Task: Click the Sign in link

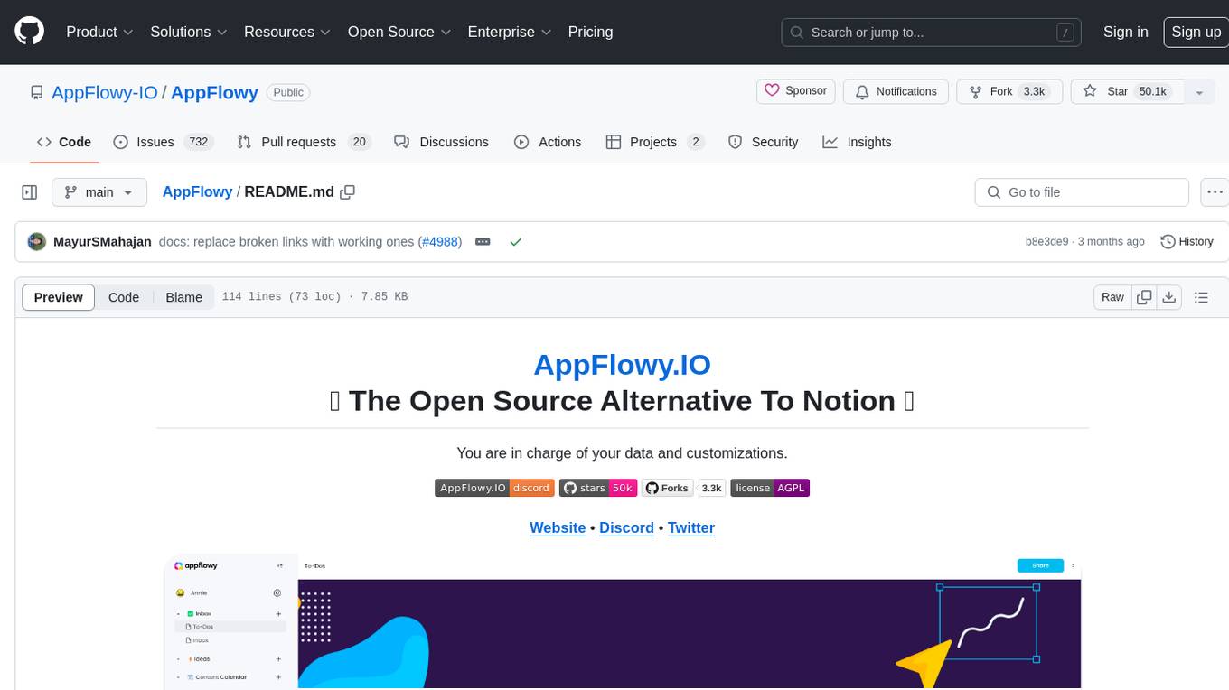Action: [x=1125, y=32]
